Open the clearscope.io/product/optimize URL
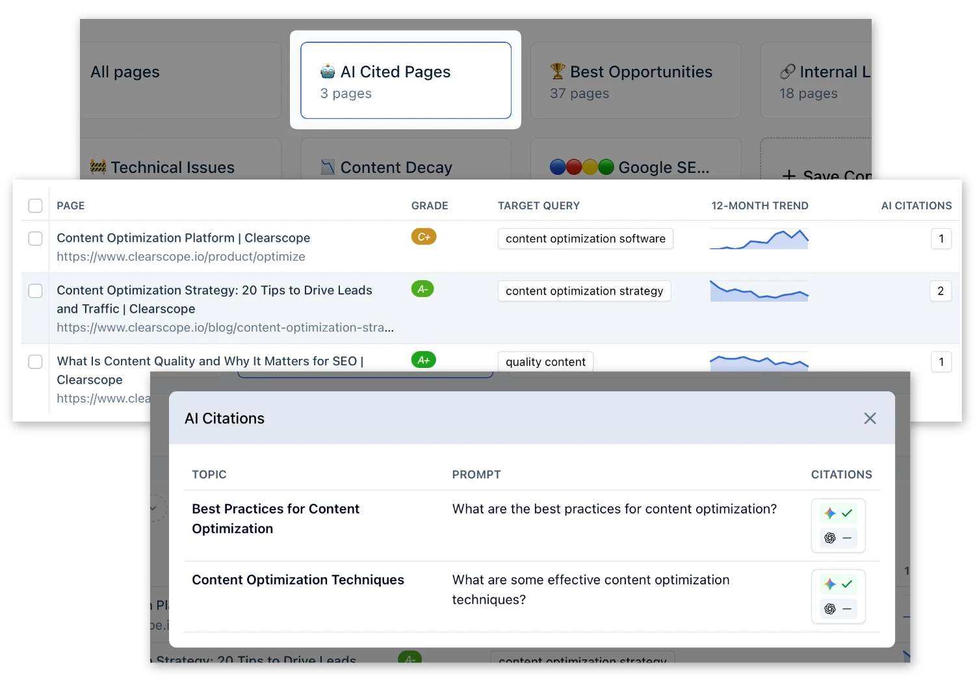 [x=181, y=256]
